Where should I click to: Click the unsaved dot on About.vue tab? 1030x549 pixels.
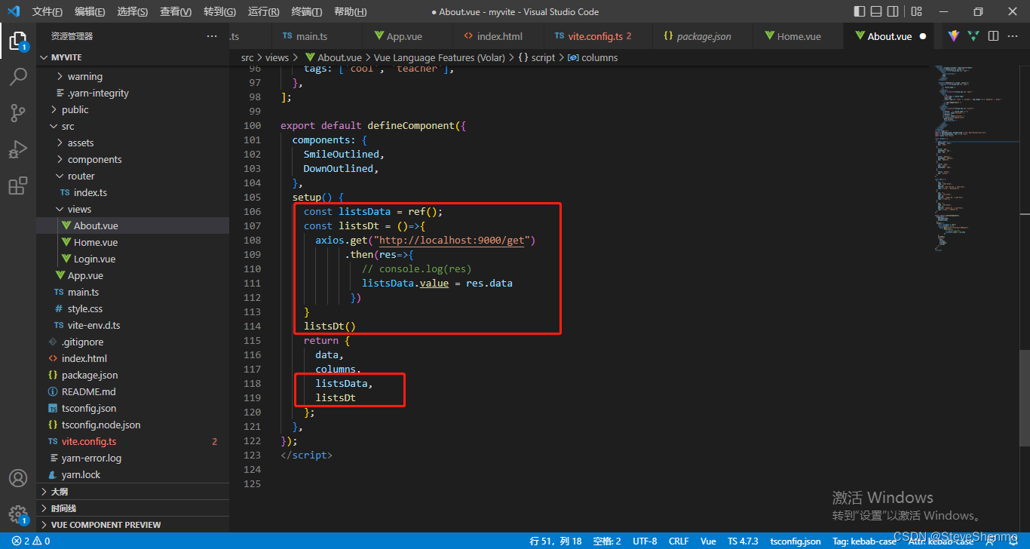(923, 36)
